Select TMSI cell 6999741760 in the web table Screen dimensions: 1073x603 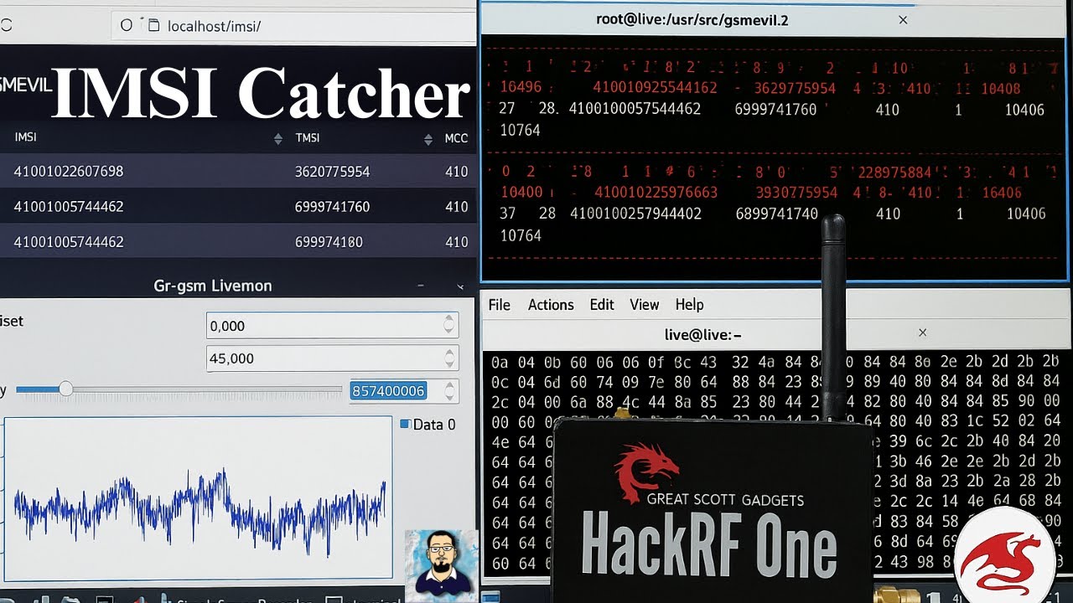332,207
